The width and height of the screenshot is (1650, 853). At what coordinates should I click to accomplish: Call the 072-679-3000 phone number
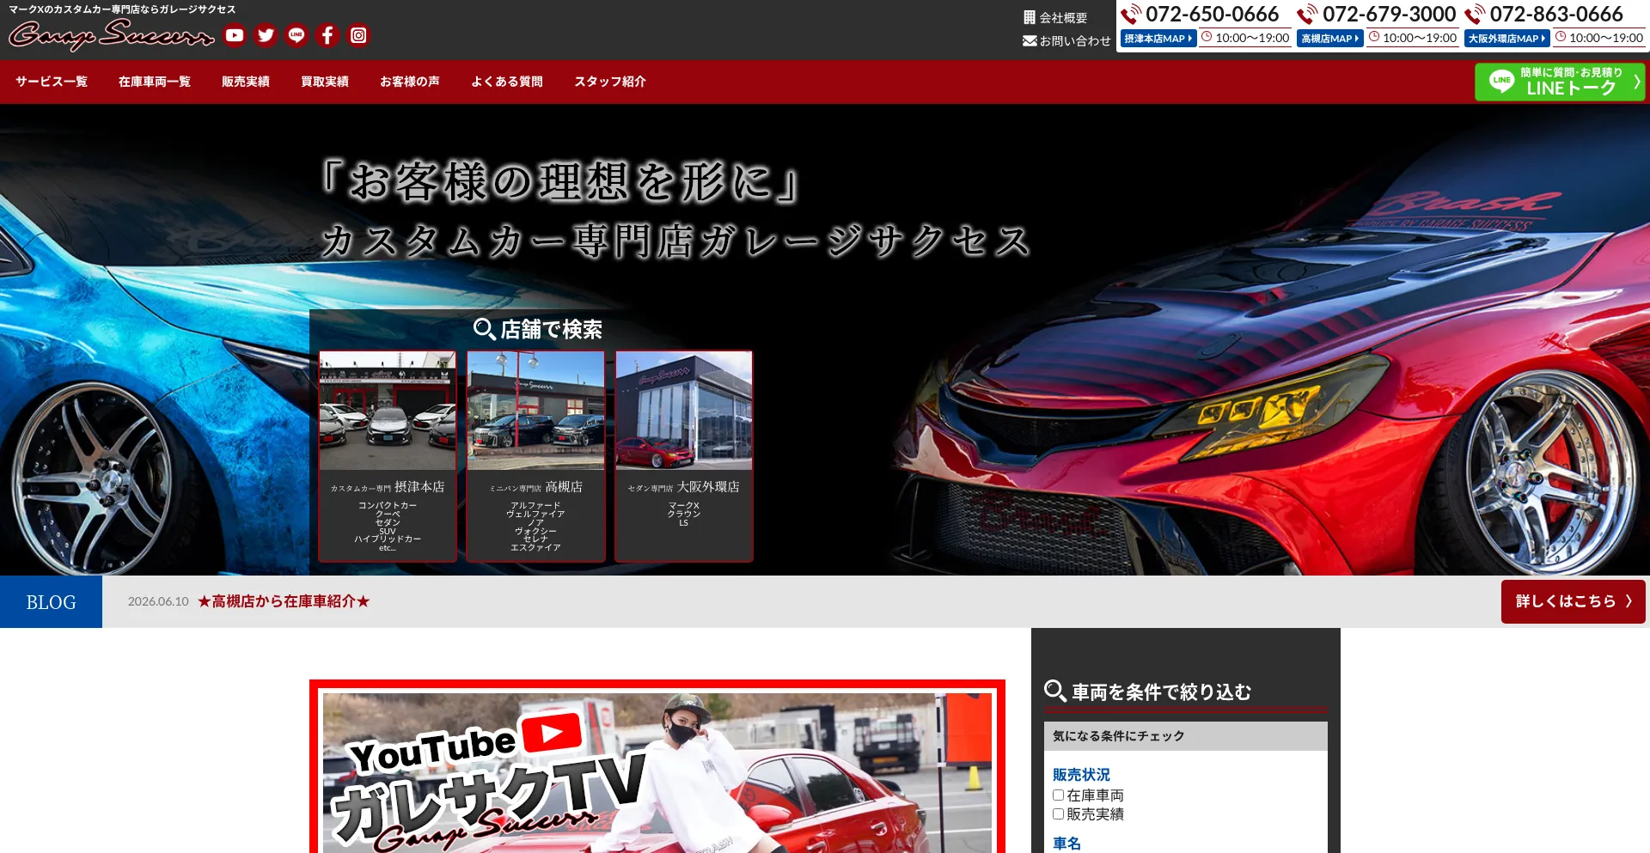click(x=1389, y=15)
